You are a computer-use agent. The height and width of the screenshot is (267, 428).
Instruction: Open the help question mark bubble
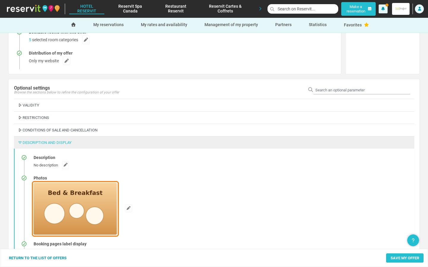point(413,240)
